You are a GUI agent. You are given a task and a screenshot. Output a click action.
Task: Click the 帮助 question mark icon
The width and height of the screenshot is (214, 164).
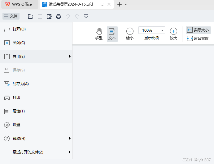7,139
